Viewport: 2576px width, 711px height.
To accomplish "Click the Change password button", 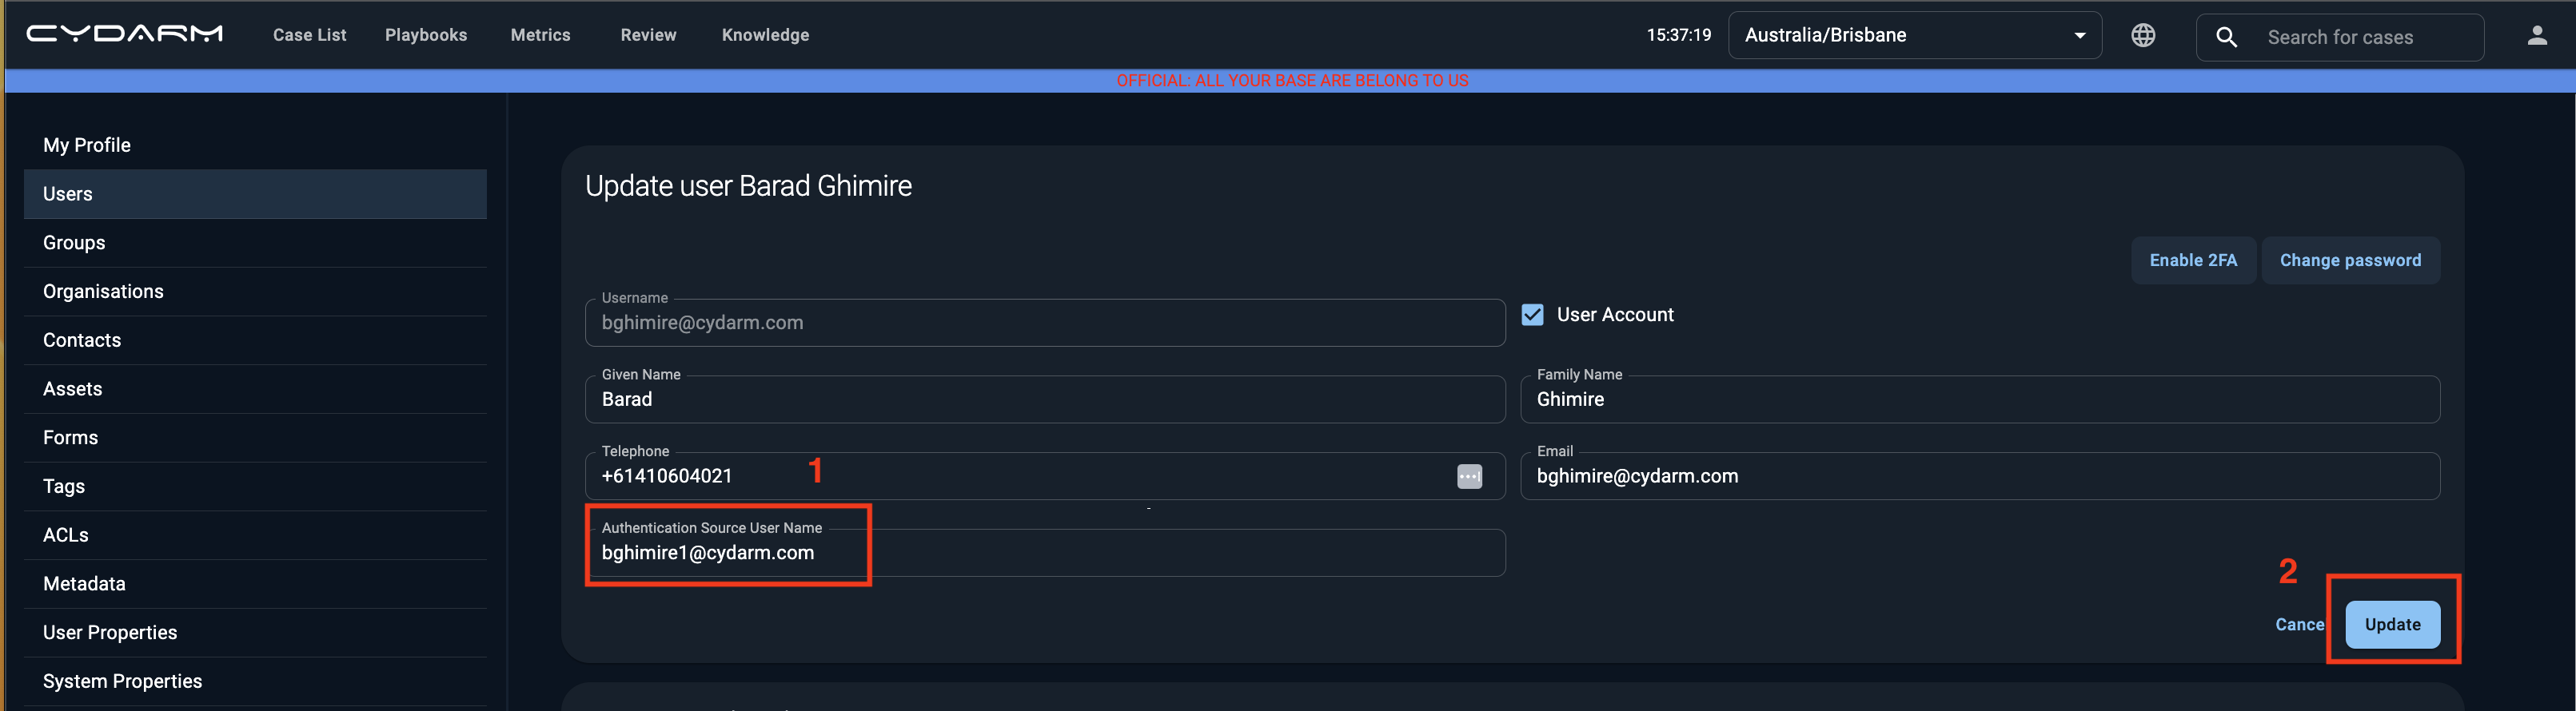I will pyautogui.click(x=2350, y=260).
